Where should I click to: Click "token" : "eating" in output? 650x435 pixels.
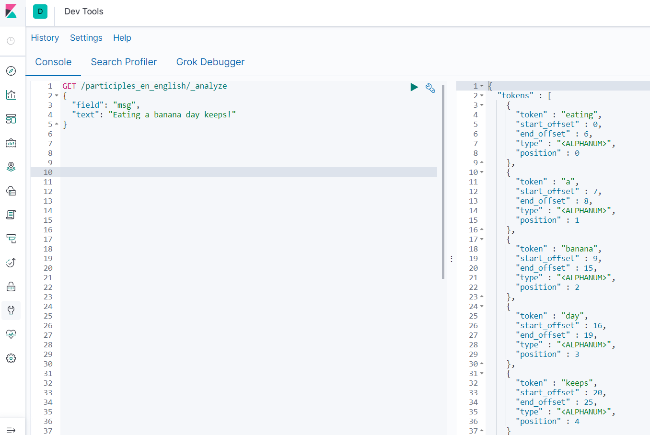(558, 115)
